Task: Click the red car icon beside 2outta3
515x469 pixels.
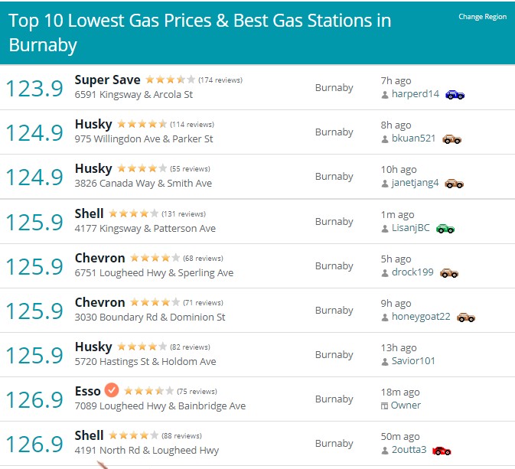Action: coord(442,451)
